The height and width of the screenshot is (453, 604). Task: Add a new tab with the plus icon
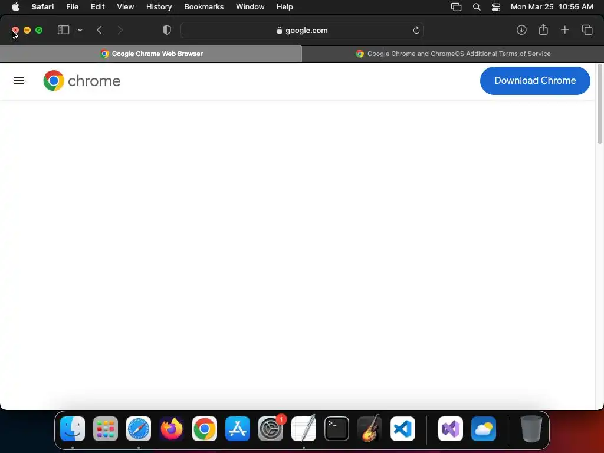(564, 29)
